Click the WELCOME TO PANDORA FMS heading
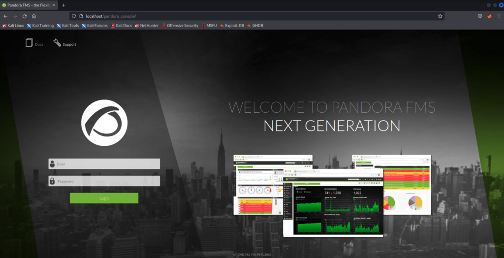 click(x=332, y=107)
